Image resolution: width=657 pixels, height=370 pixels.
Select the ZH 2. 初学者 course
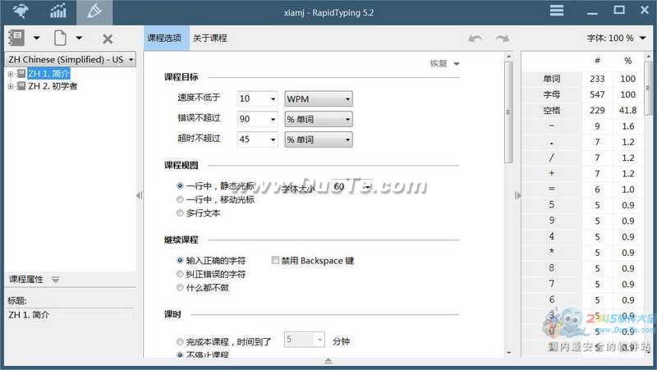[53, 86]
